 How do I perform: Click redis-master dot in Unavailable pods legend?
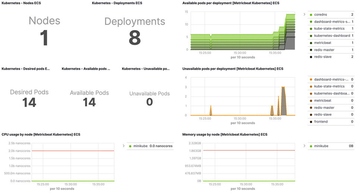pos(311,108)
